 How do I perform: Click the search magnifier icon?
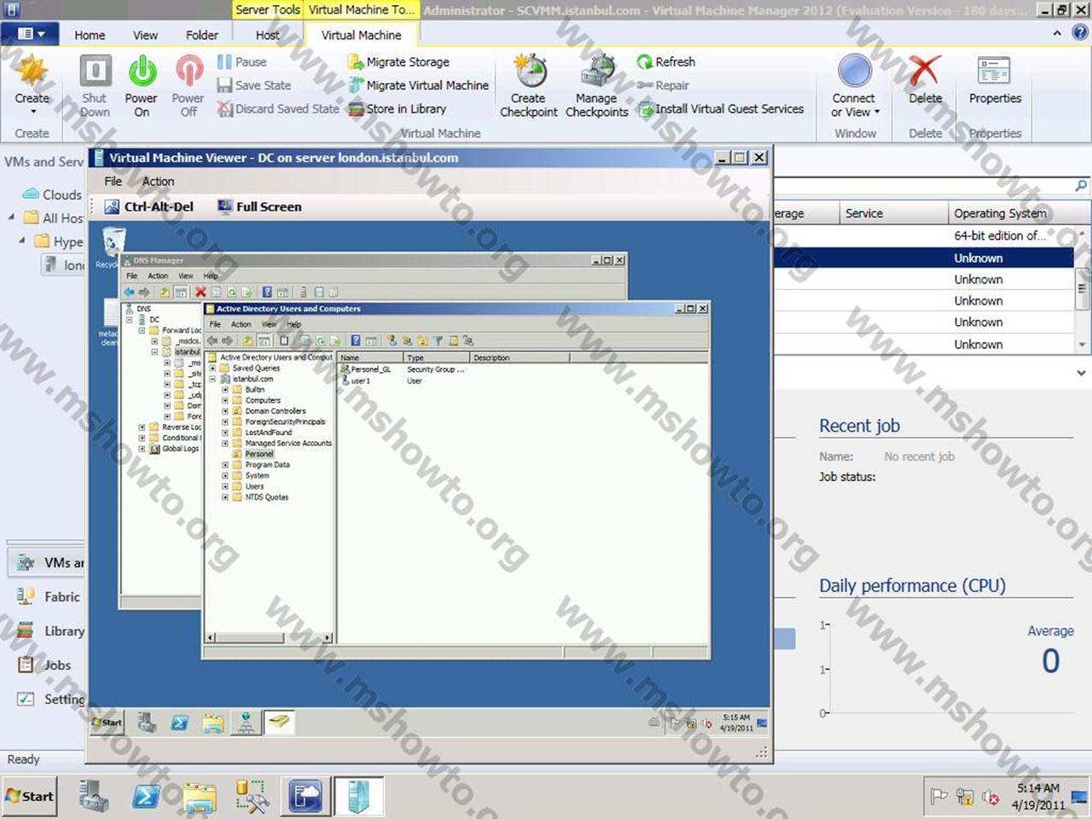click(x=1081, y=185)
